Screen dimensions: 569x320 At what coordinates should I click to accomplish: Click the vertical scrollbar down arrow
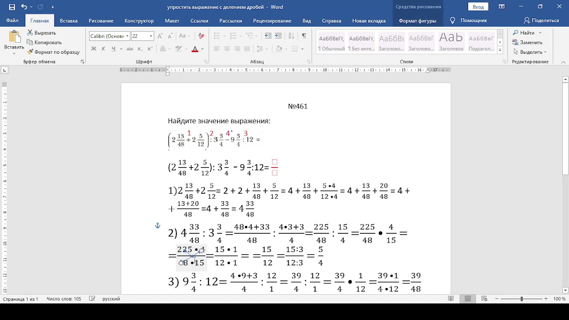(x=565, y=290)
